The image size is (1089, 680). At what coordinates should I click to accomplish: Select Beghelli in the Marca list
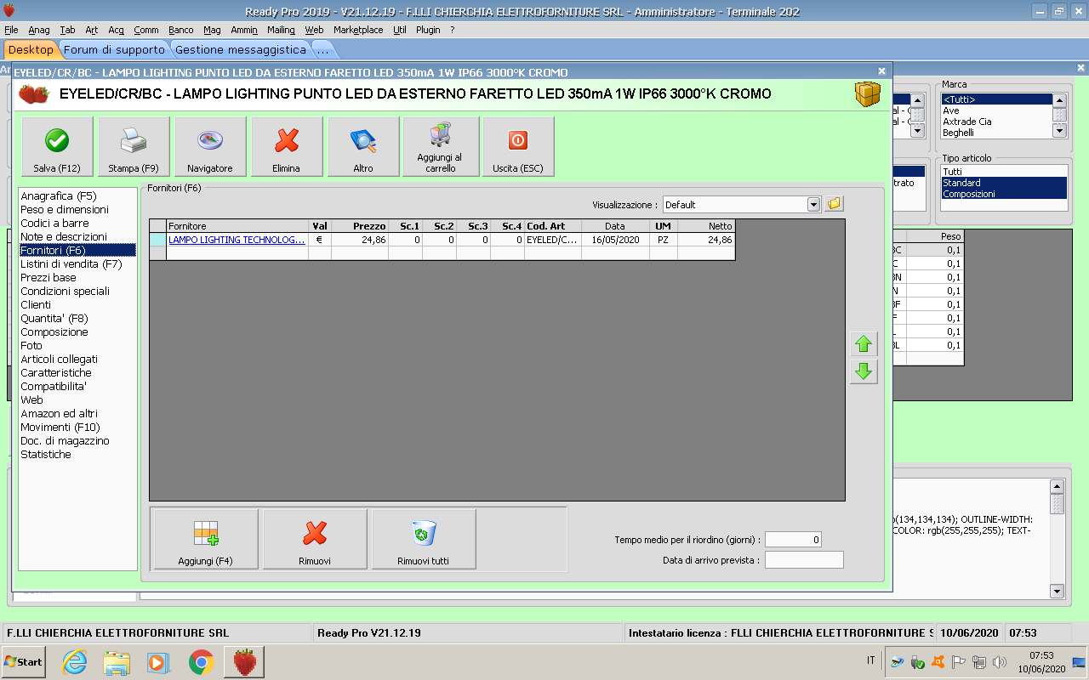pyautogui.click(x=996, y=133)
